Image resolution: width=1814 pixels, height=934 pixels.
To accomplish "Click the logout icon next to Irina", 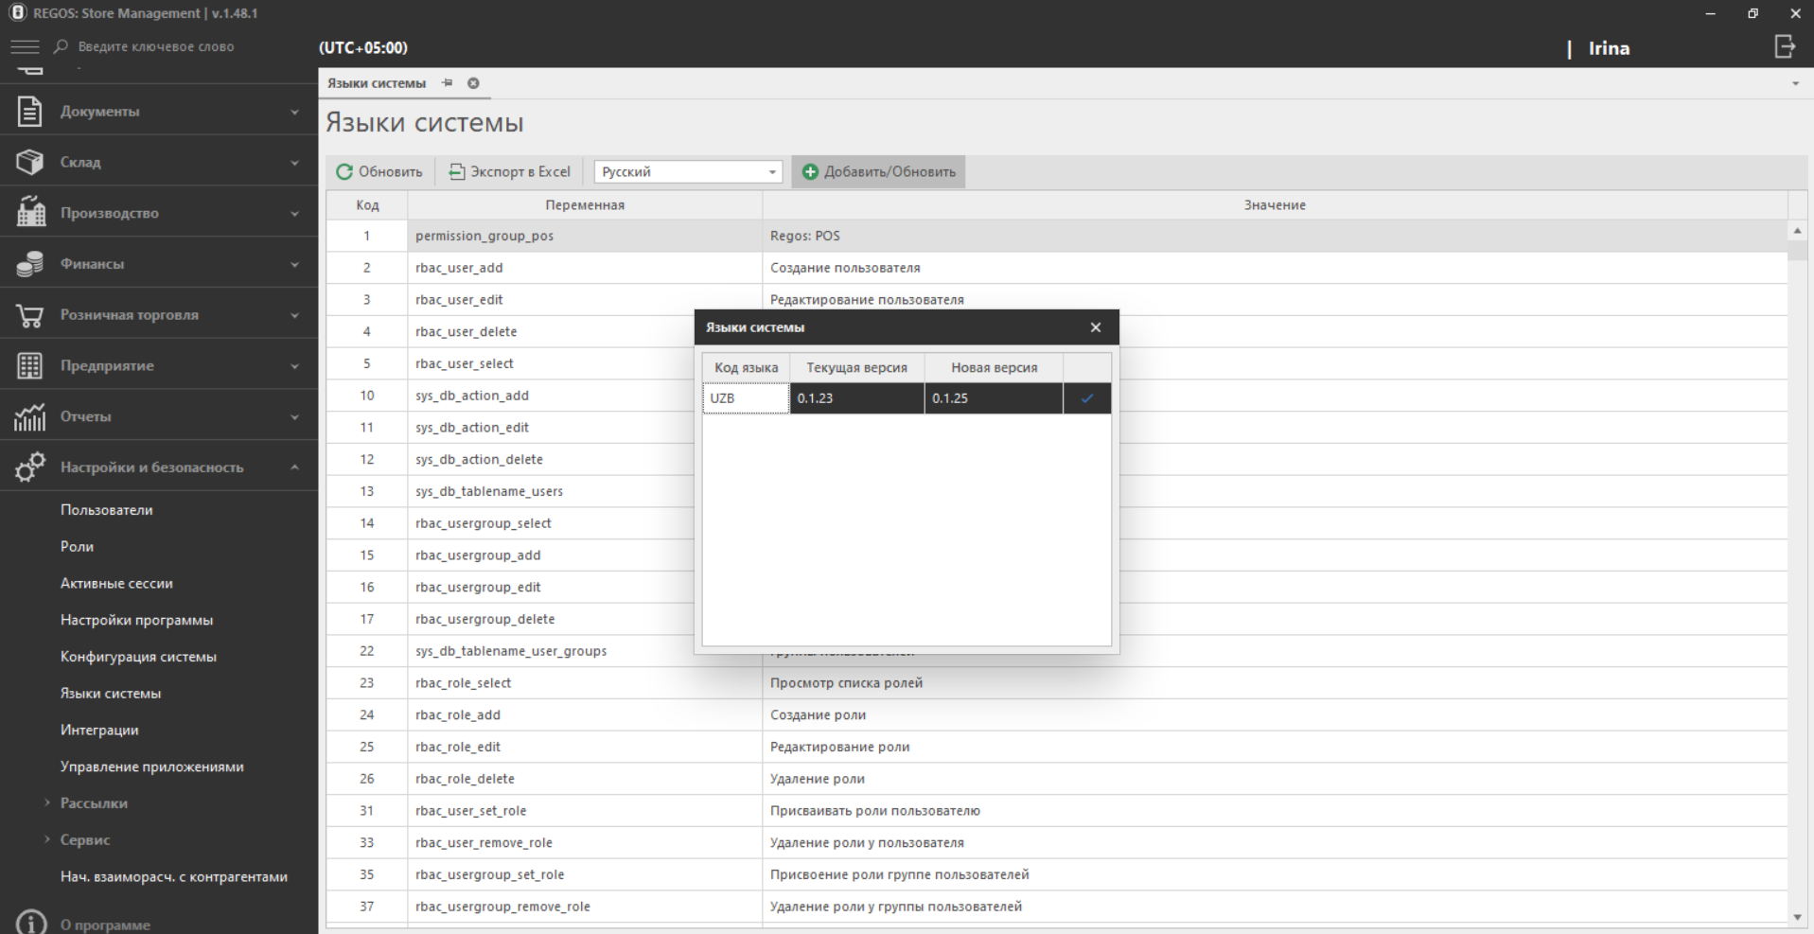I will tap(1784, 47).
